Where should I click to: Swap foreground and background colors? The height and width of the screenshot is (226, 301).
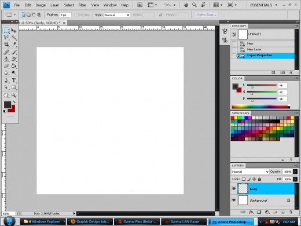click(14, 102)
